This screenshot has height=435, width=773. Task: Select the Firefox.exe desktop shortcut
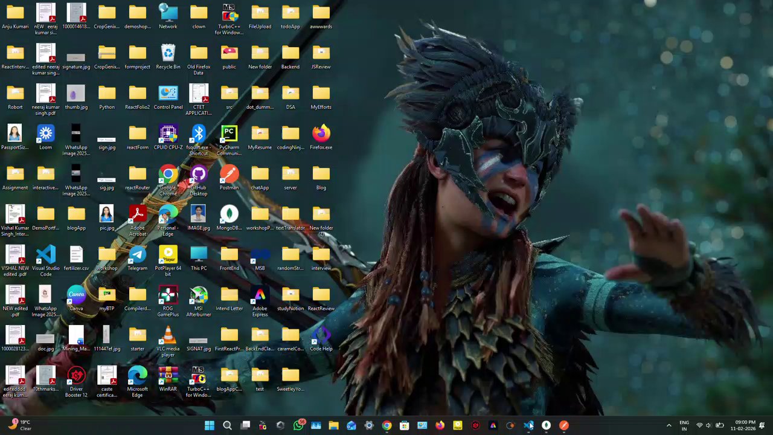[x=321, y=137]
